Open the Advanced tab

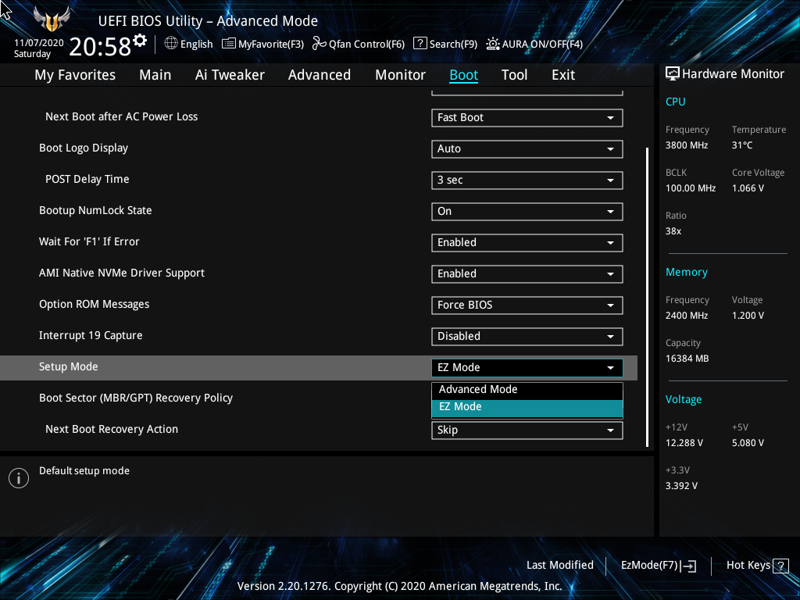(320, 75)
